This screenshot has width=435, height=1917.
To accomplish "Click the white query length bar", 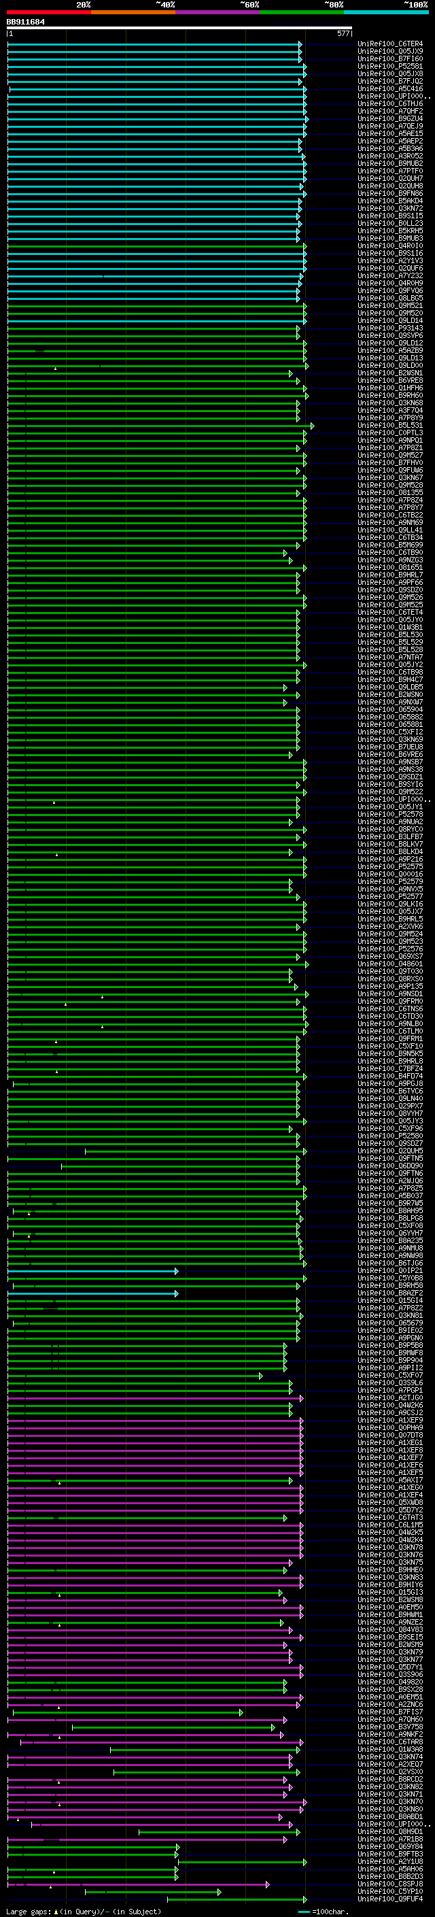I will [x=179, y=27].
